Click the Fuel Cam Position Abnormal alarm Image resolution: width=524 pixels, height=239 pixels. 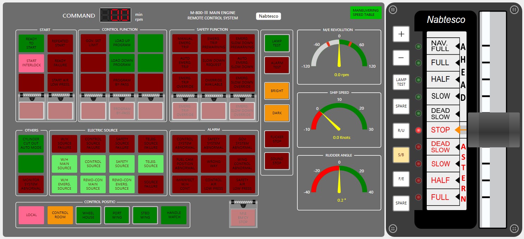tap(185, 164)
